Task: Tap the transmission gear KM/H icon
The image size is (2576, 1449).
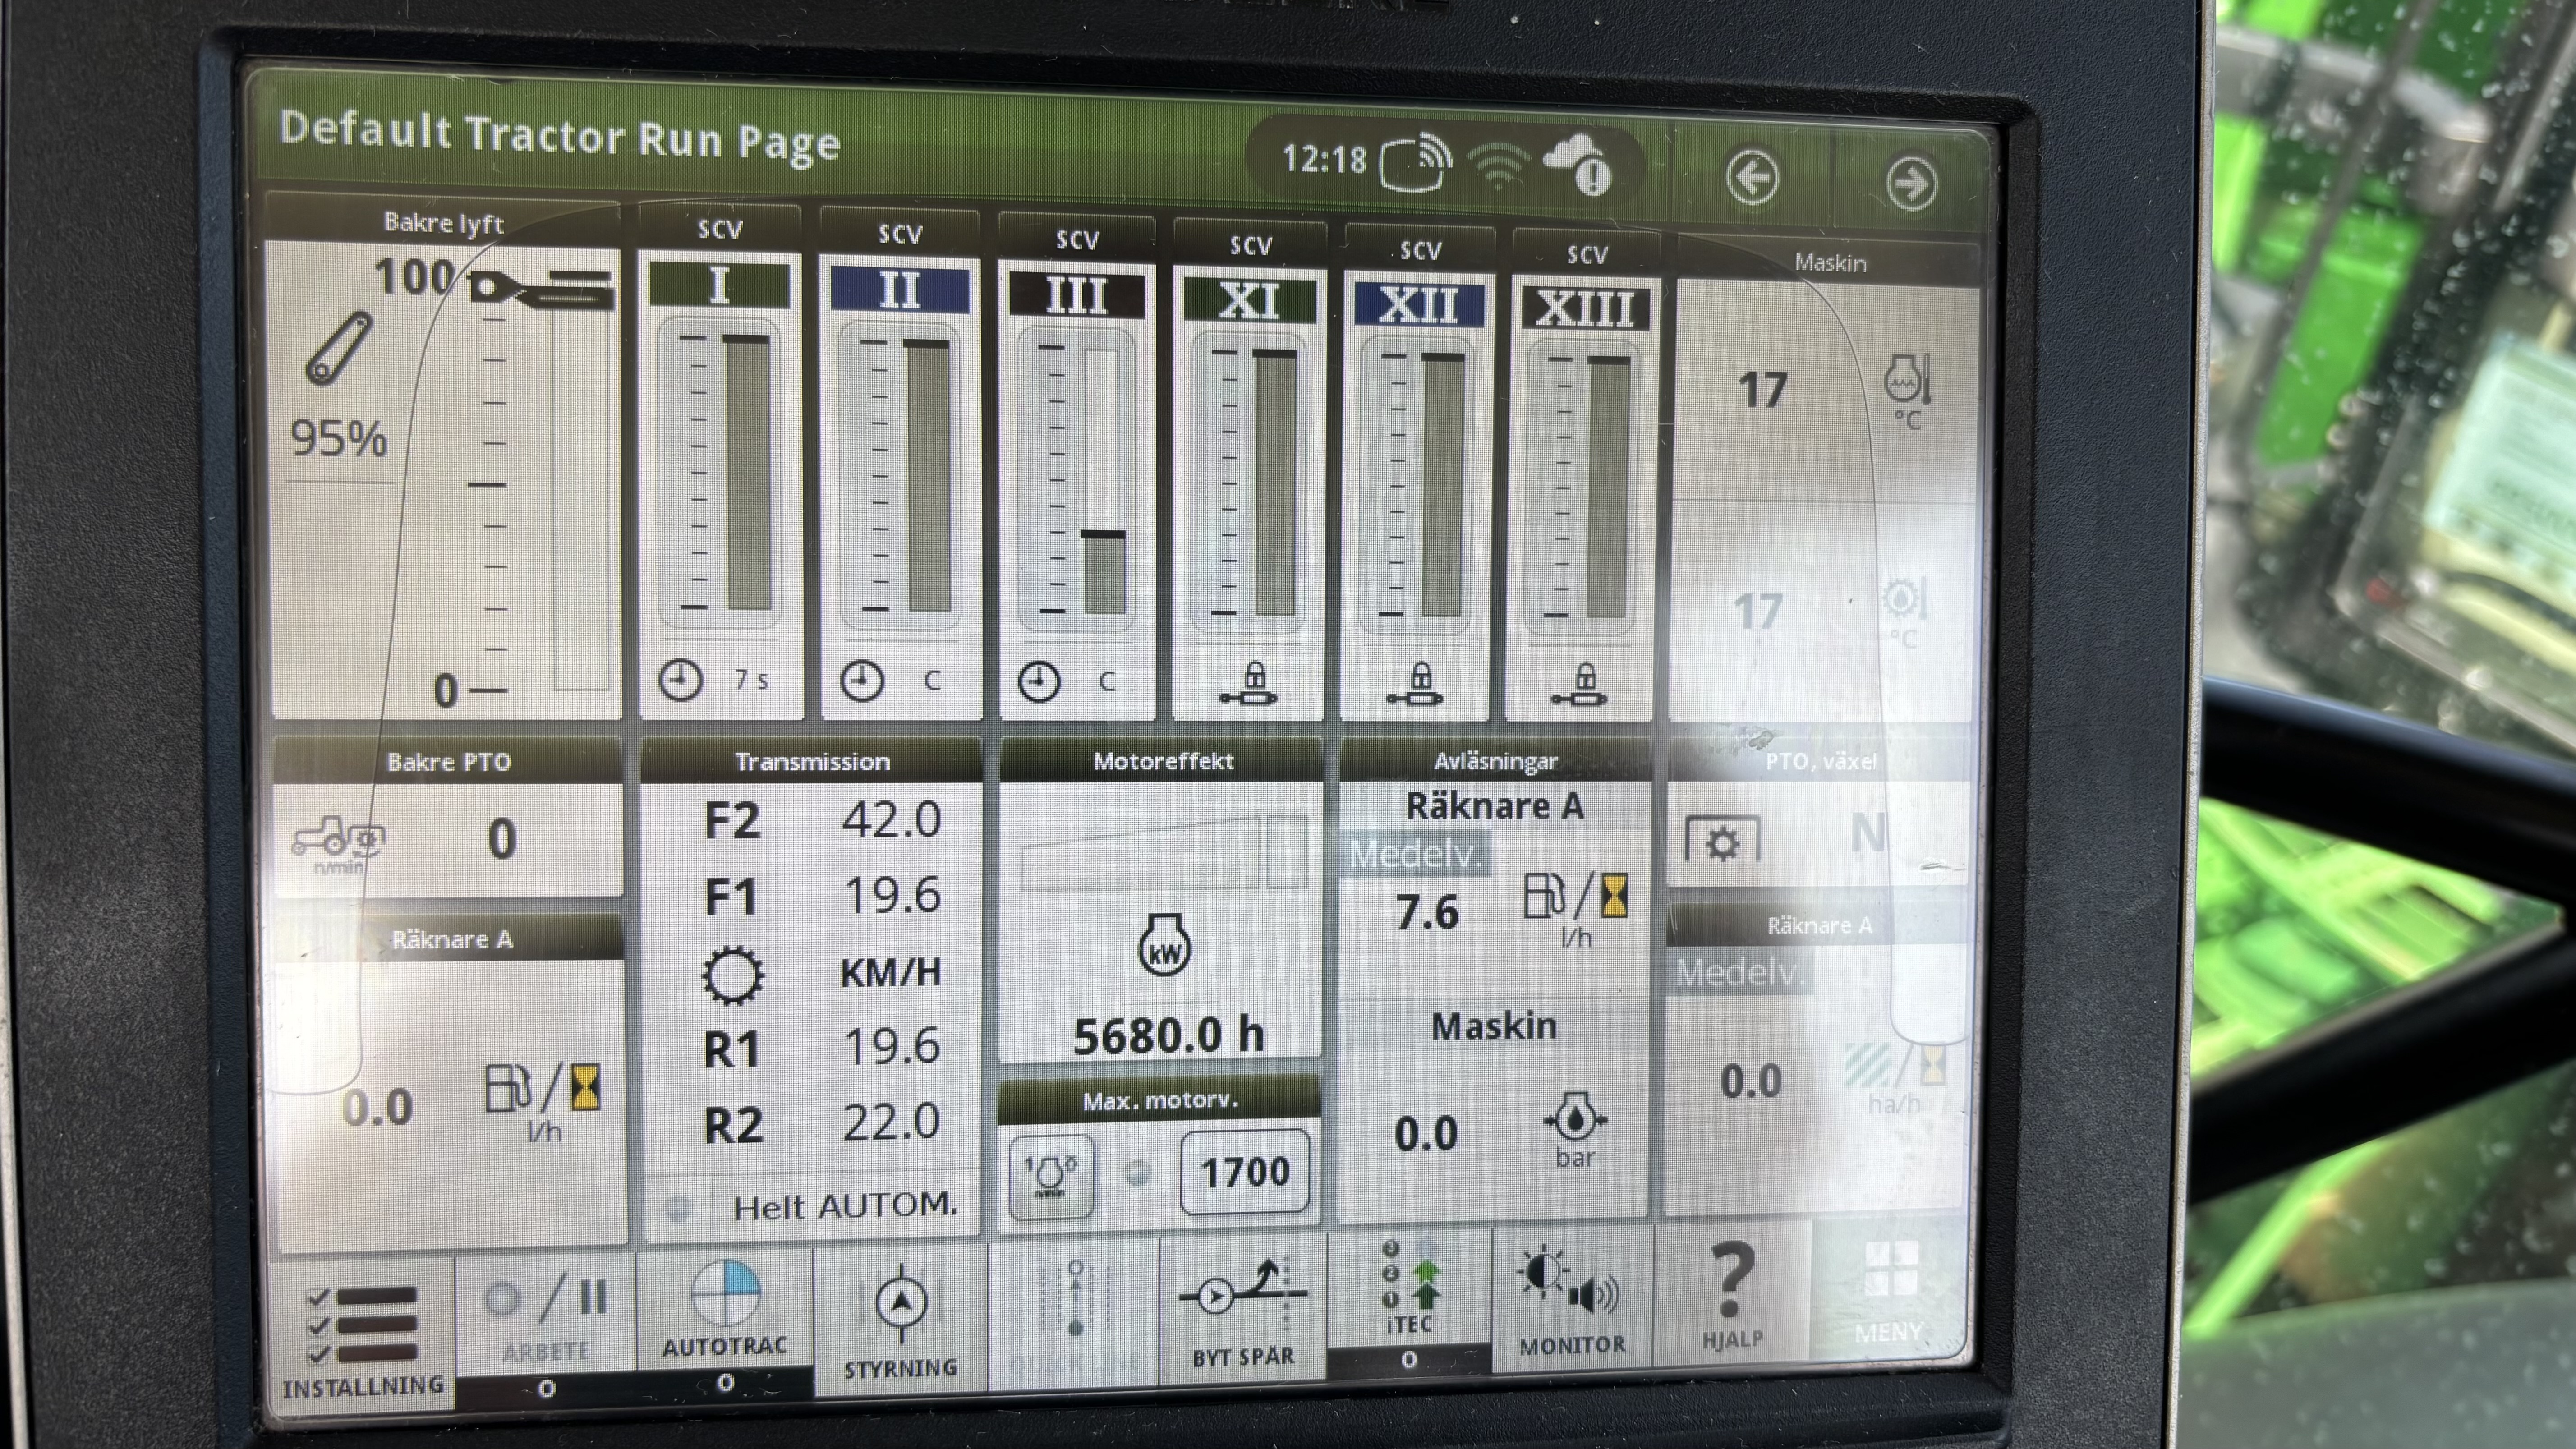Action: click(x=732, y=975)
